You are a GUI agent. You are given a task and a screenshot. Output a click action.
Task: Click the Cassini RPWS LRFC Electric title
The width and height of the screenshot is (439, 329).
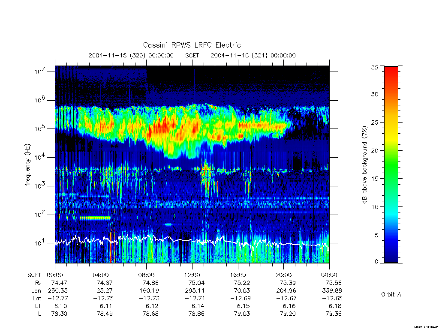(x=192, y=45)
